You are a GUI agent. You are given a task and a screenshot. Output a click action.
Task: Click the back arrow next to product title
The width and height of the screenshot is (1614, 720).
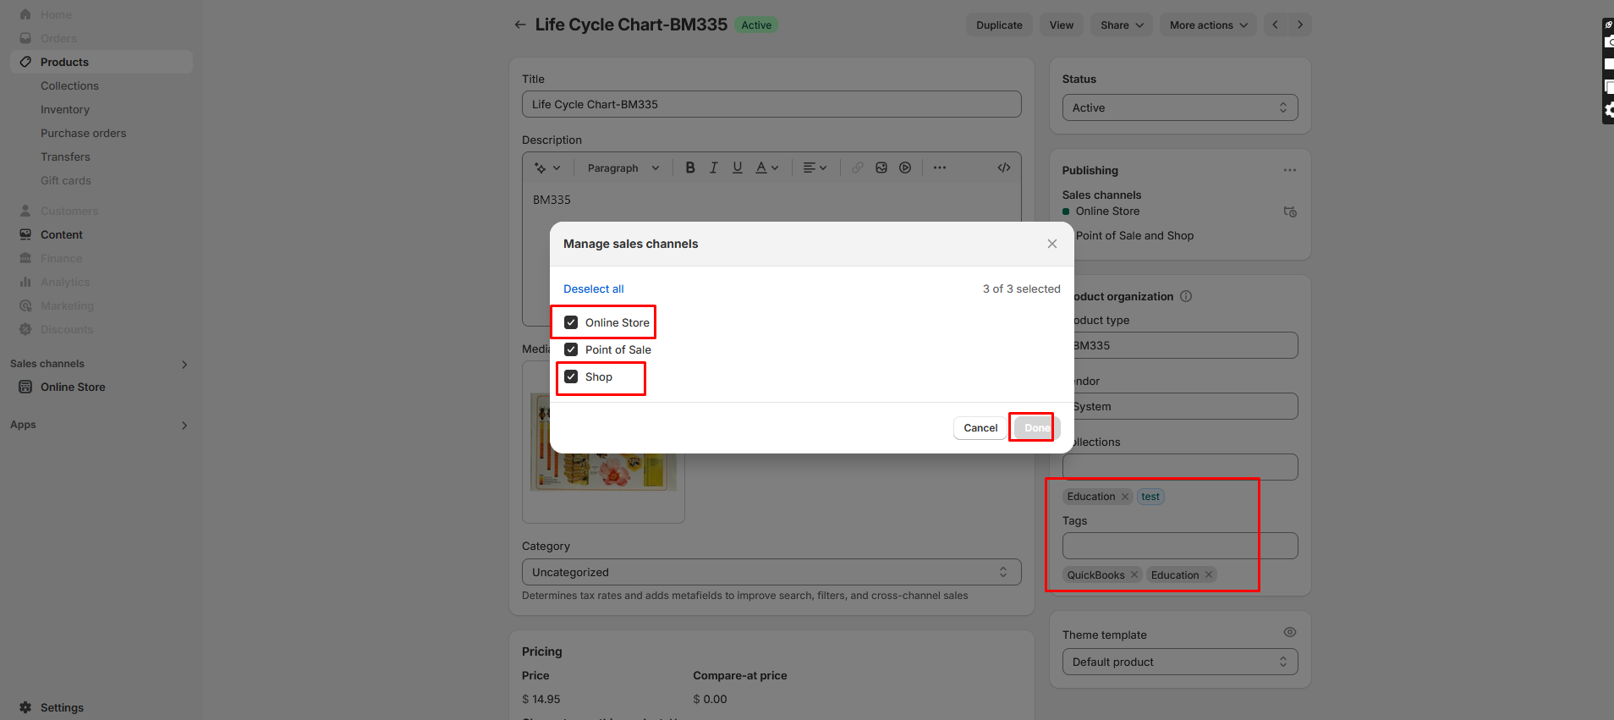pos(519,25)
